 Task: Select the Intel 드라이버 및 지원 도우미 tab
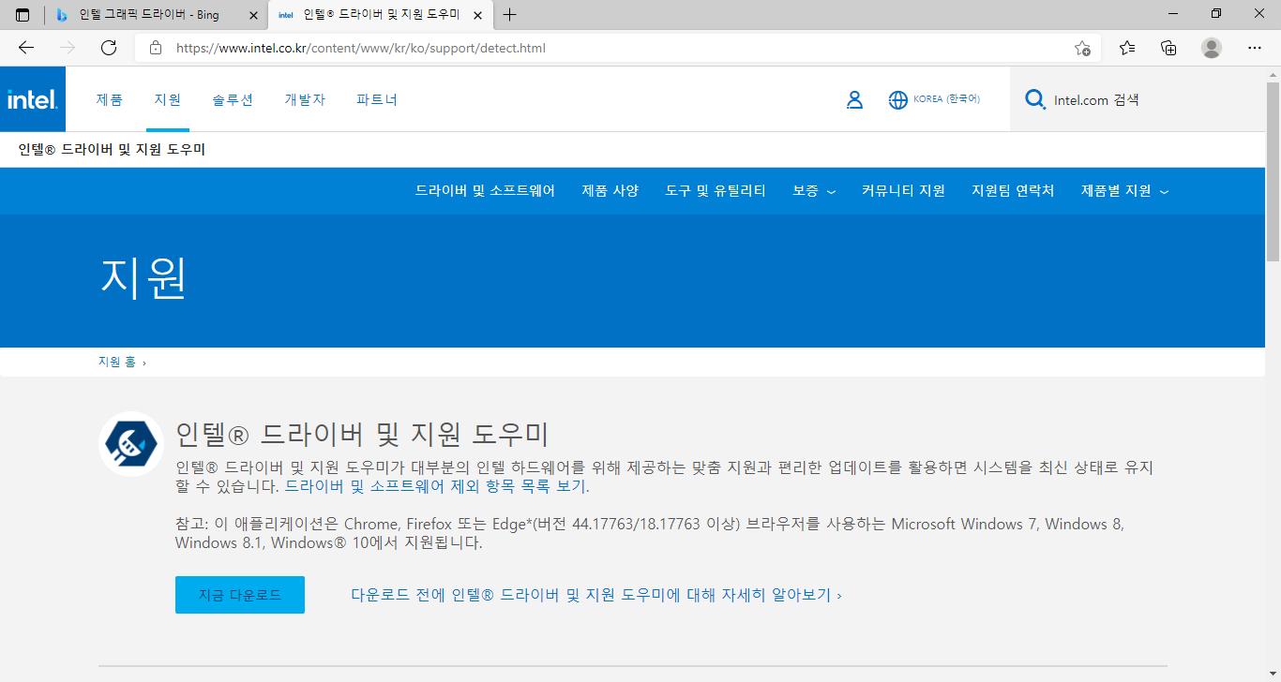pos(380,15)
